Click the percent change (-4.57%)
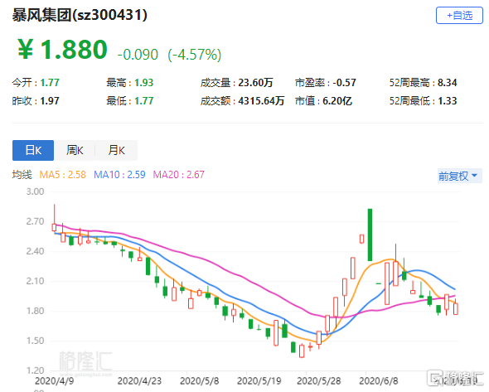Screen dimensions: 489x392 click(x=195, y=55)
